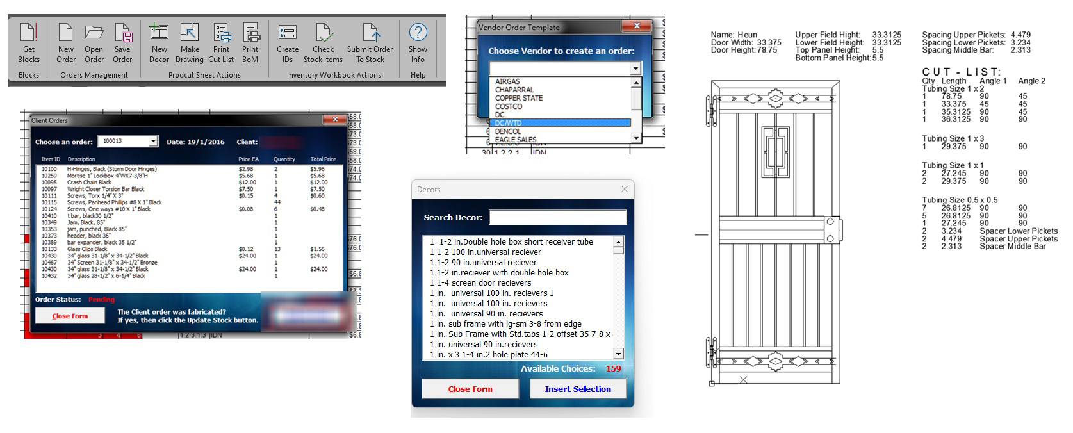This screenshot has height=433, width=1073.
Task: Click Decors list scrollbar up arrow
Action: pos(618,242)
